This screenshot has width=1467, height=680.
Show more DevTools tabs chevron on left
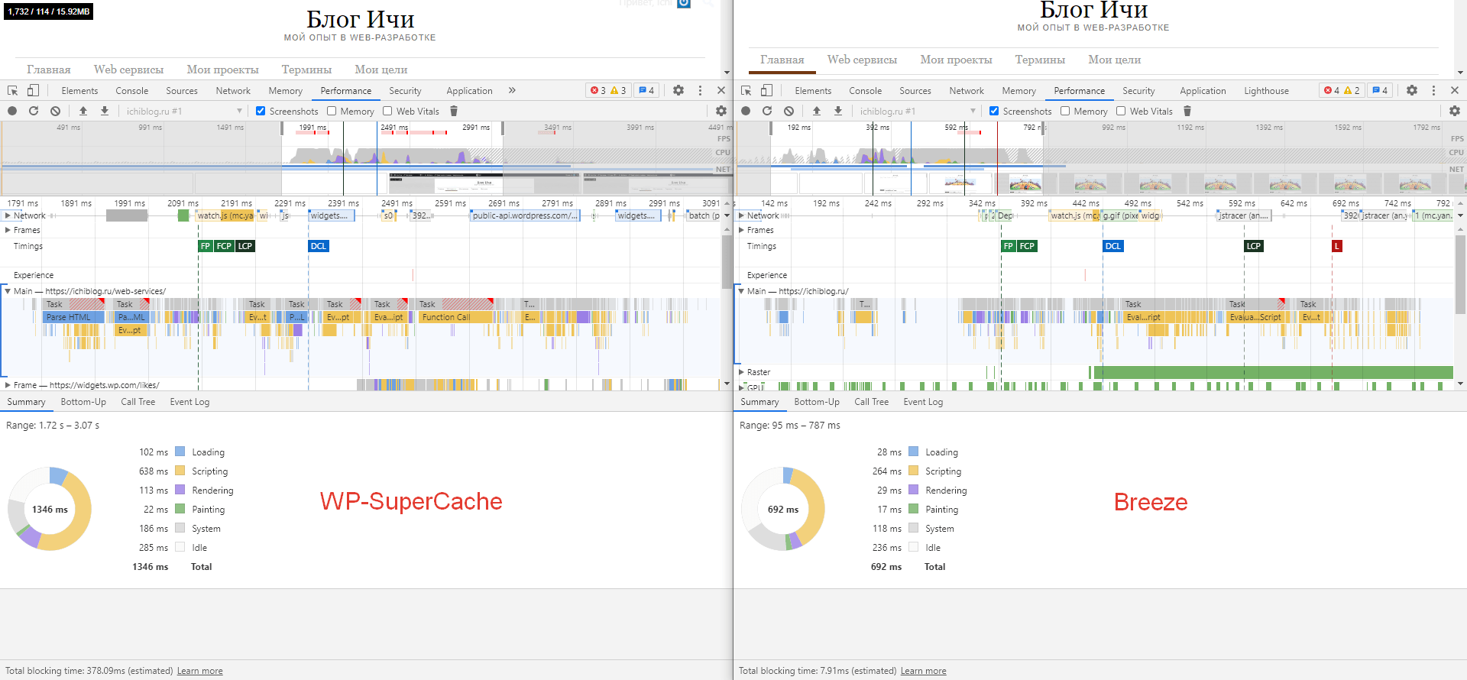point(512,90)
